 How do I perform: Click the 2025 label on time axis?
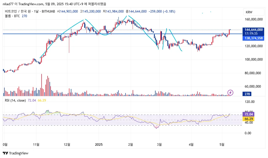[99, 145]
